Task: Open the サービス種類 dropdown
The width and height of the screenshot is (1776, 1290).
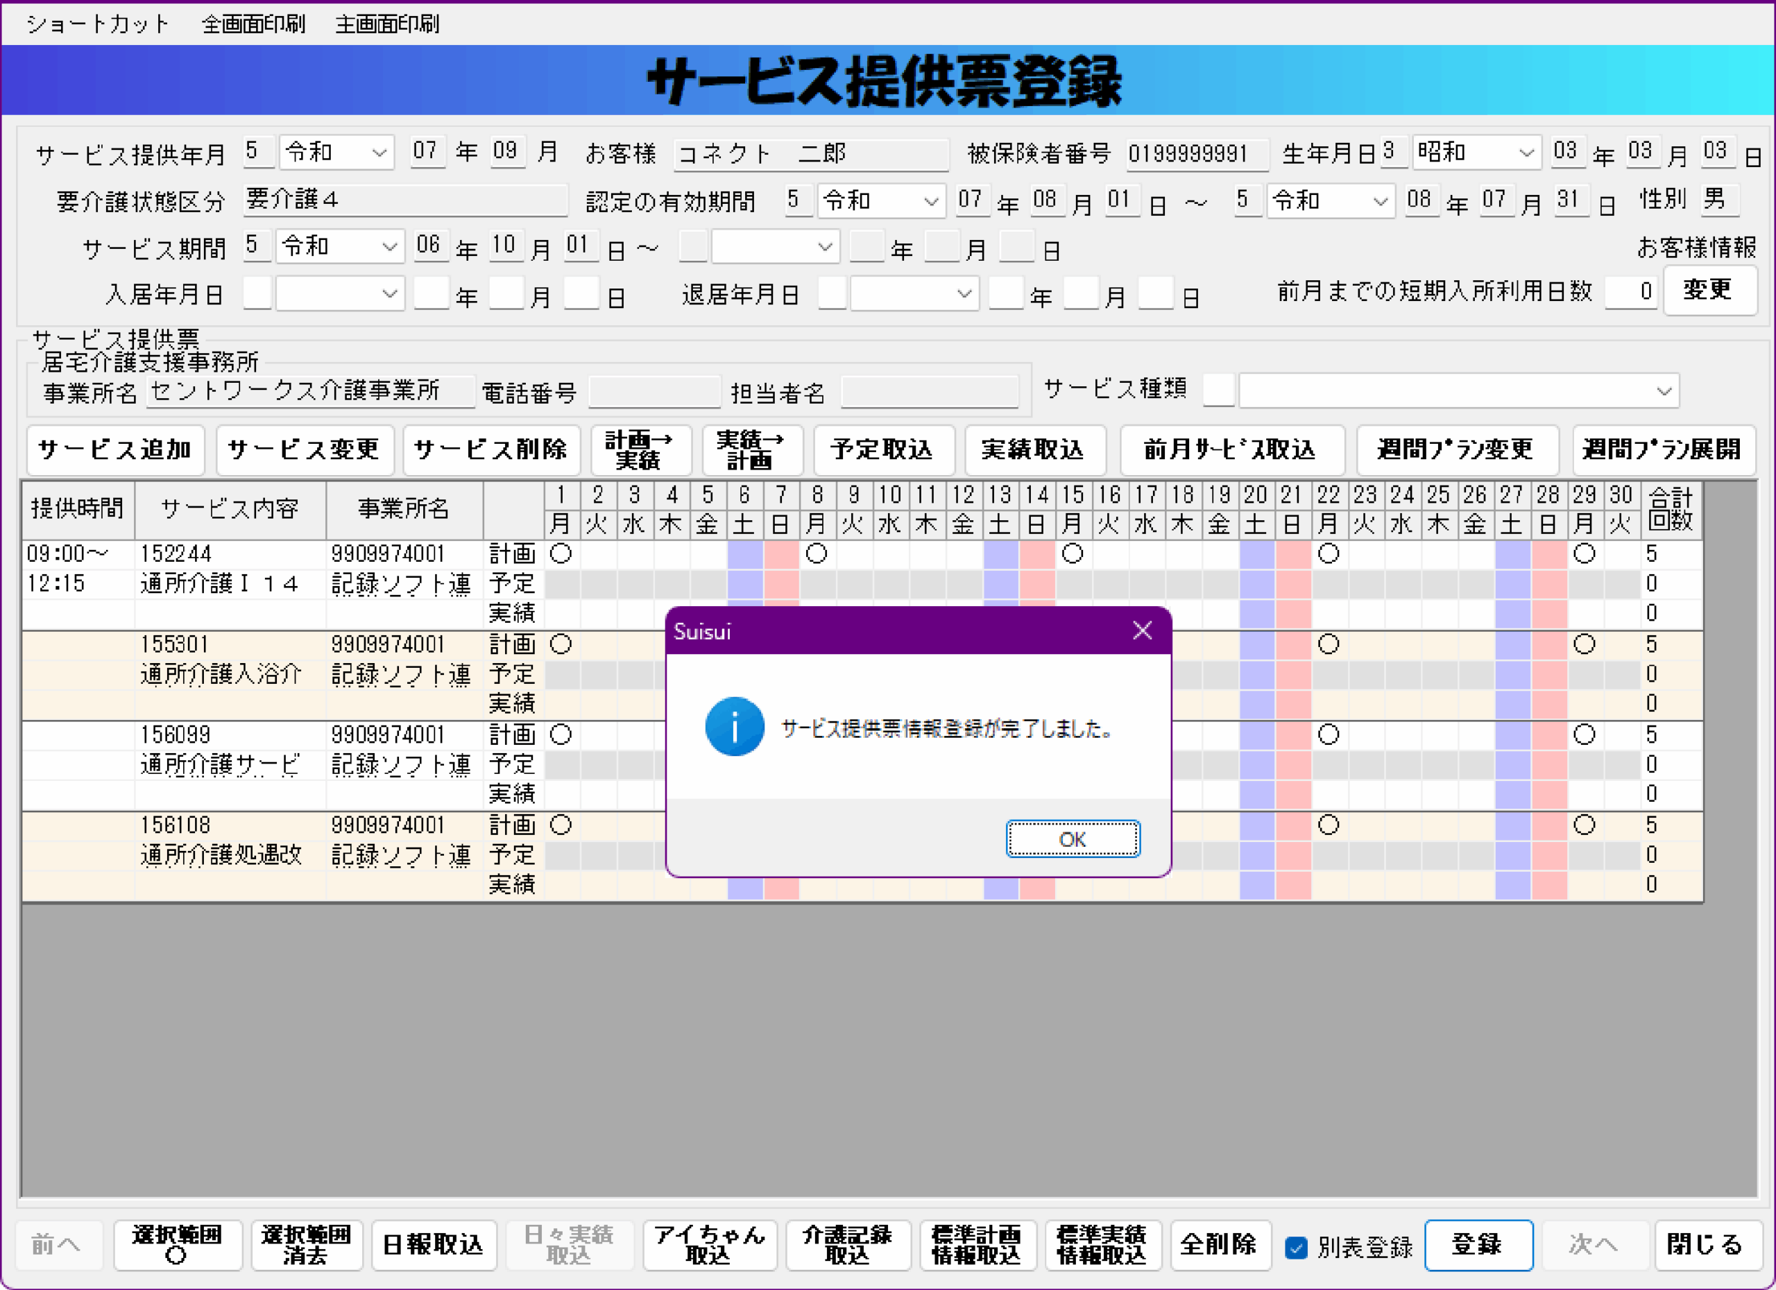Action: pos(1663,390)
